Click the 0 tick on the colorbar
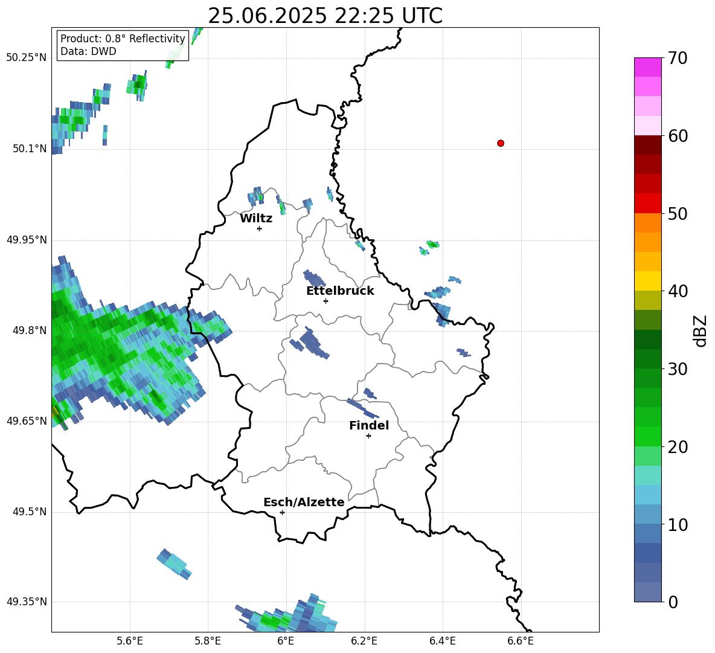This screenshot has width=715, height=653. [673, 602]
